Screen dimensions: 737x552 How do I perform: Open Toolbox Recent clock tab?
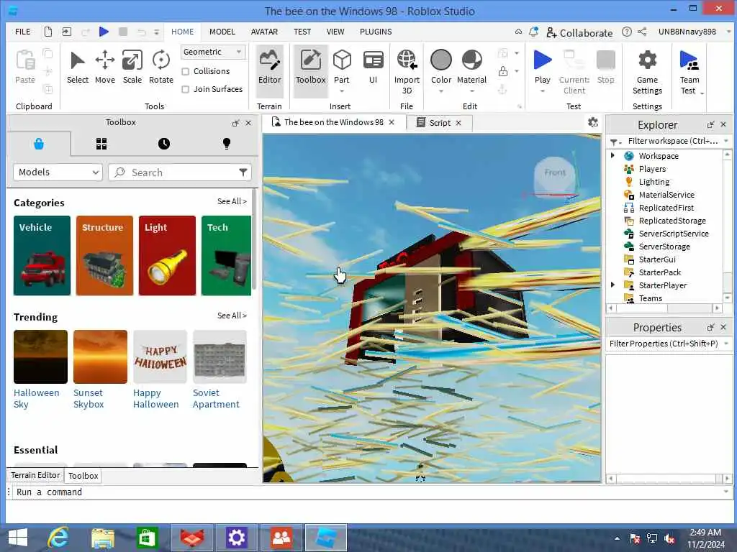(x=164, y=144)
